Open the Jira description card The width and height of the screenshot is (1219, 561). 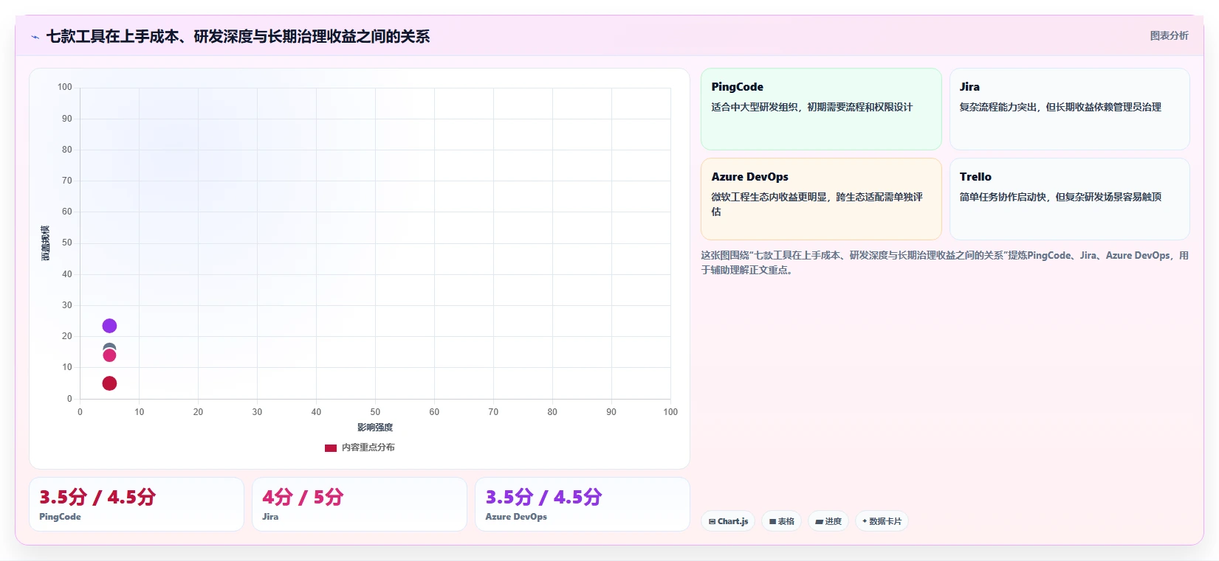1069,109
